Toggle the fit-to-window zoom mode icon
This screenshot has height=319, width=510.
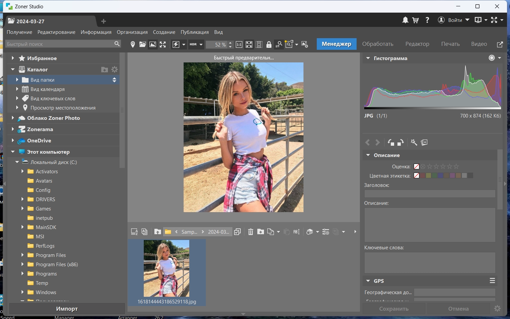pos(249,44)
